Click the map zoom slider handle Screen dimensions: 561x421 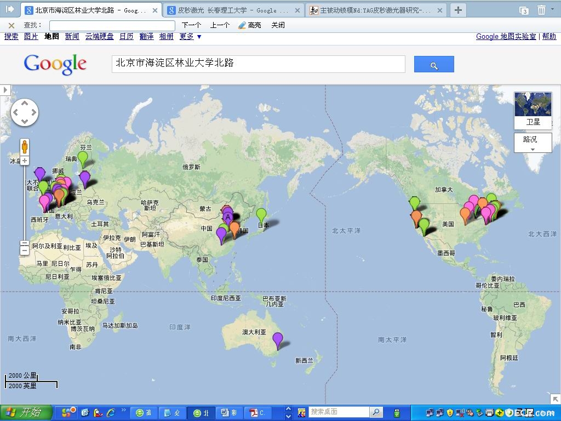[24, 243]
